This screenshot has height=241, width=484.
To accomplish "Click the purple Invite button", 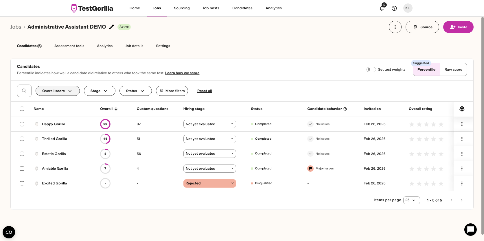I will click(x=458, y=27).
